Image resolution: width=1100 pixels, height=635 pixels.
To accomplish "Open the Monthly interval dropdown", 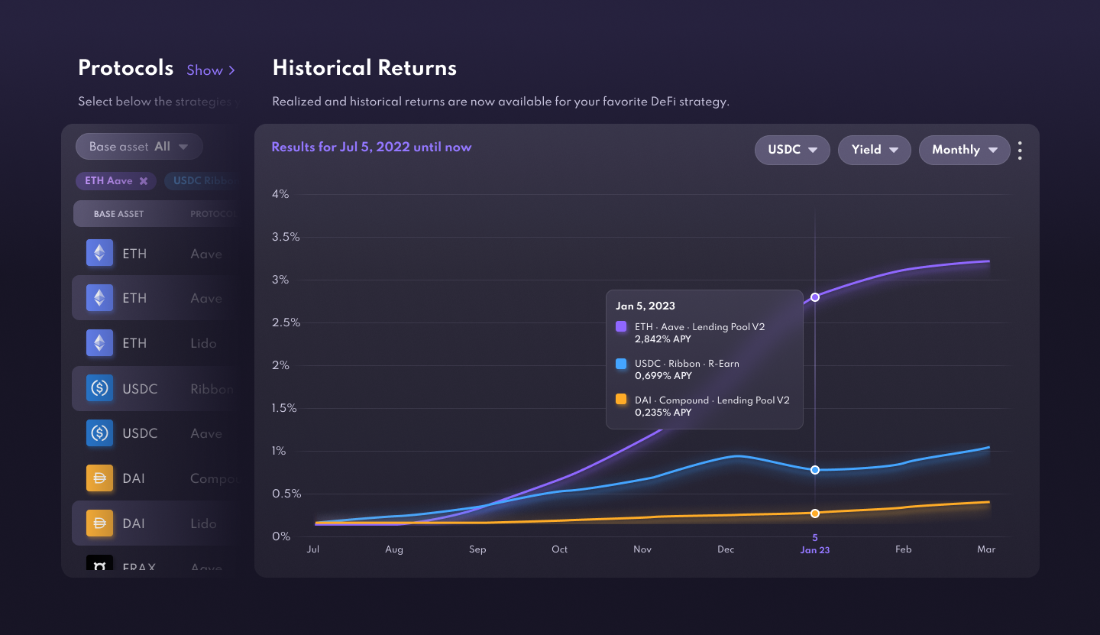I will (965, 150).
